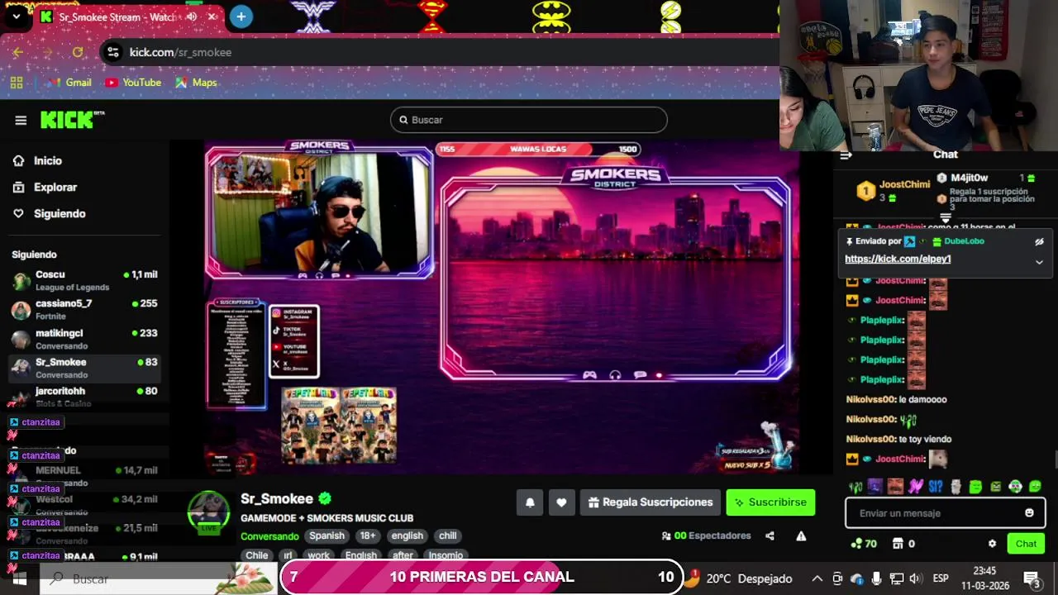Show hidden system tray icons
Image resolution: width=1058 pixels, height=595 pixels.
click(817, 579)
